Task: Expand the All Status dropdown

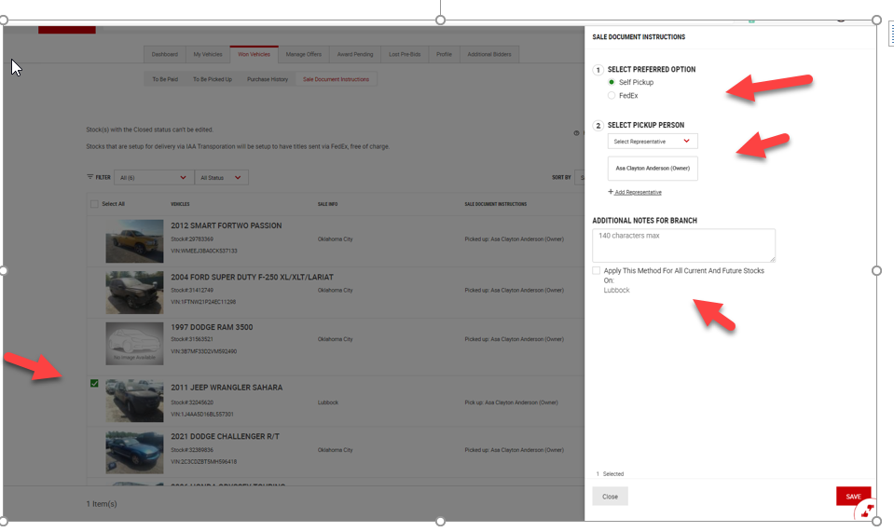Action: 222,177
